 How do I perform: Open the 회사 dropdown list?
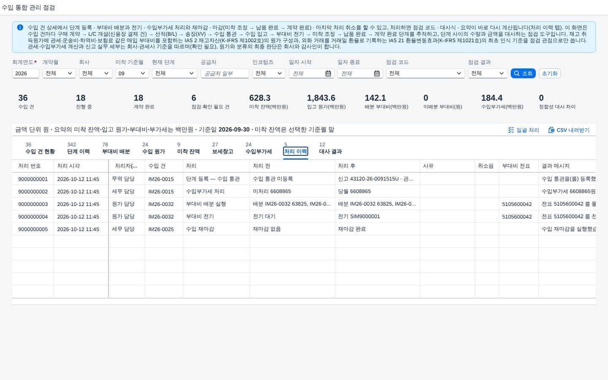(95, 73)
